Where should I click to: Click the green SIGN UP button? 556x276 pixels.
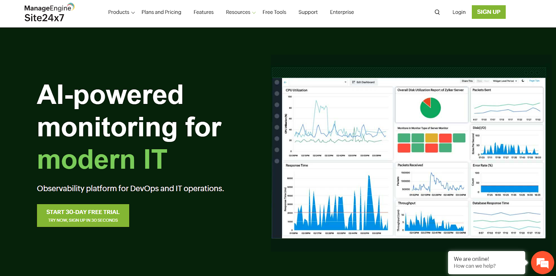pyautogui.click(x=489, y=12)
